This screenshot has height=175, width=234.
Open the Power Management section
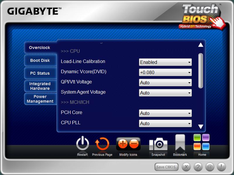point(40,99)
